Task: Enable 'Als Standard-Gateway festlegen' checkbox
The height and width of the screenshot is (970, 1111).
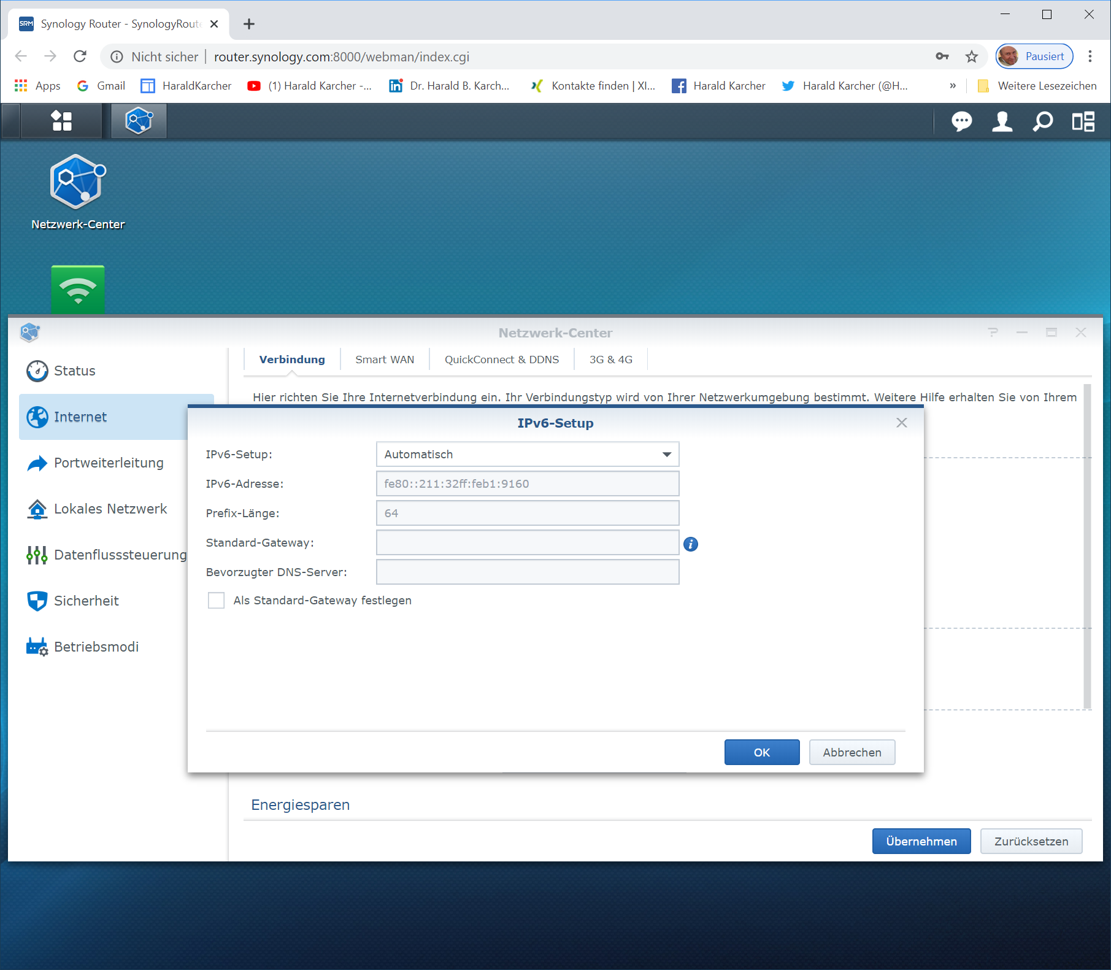Action: [x=216, y=601]
